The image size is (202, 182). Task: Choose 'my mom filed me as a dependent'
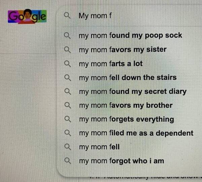(136, 133)
